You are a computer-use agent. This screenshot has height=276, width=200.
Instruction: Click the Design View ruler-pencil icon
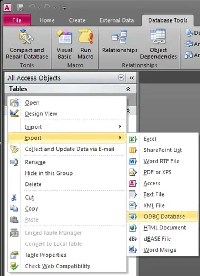pos(14,113)
